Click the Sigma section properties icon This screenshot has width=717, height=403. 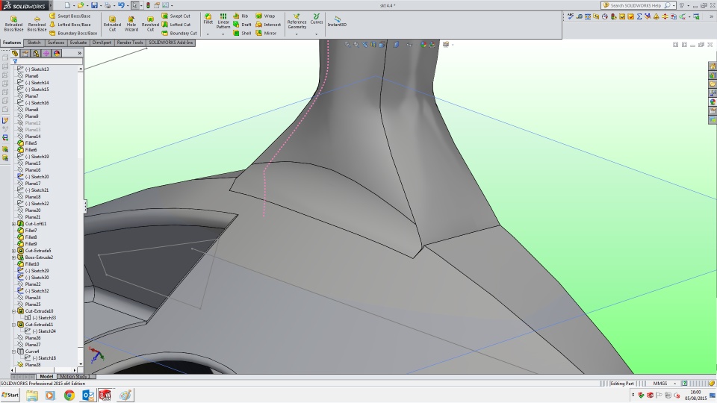click(x=639, y=17)
